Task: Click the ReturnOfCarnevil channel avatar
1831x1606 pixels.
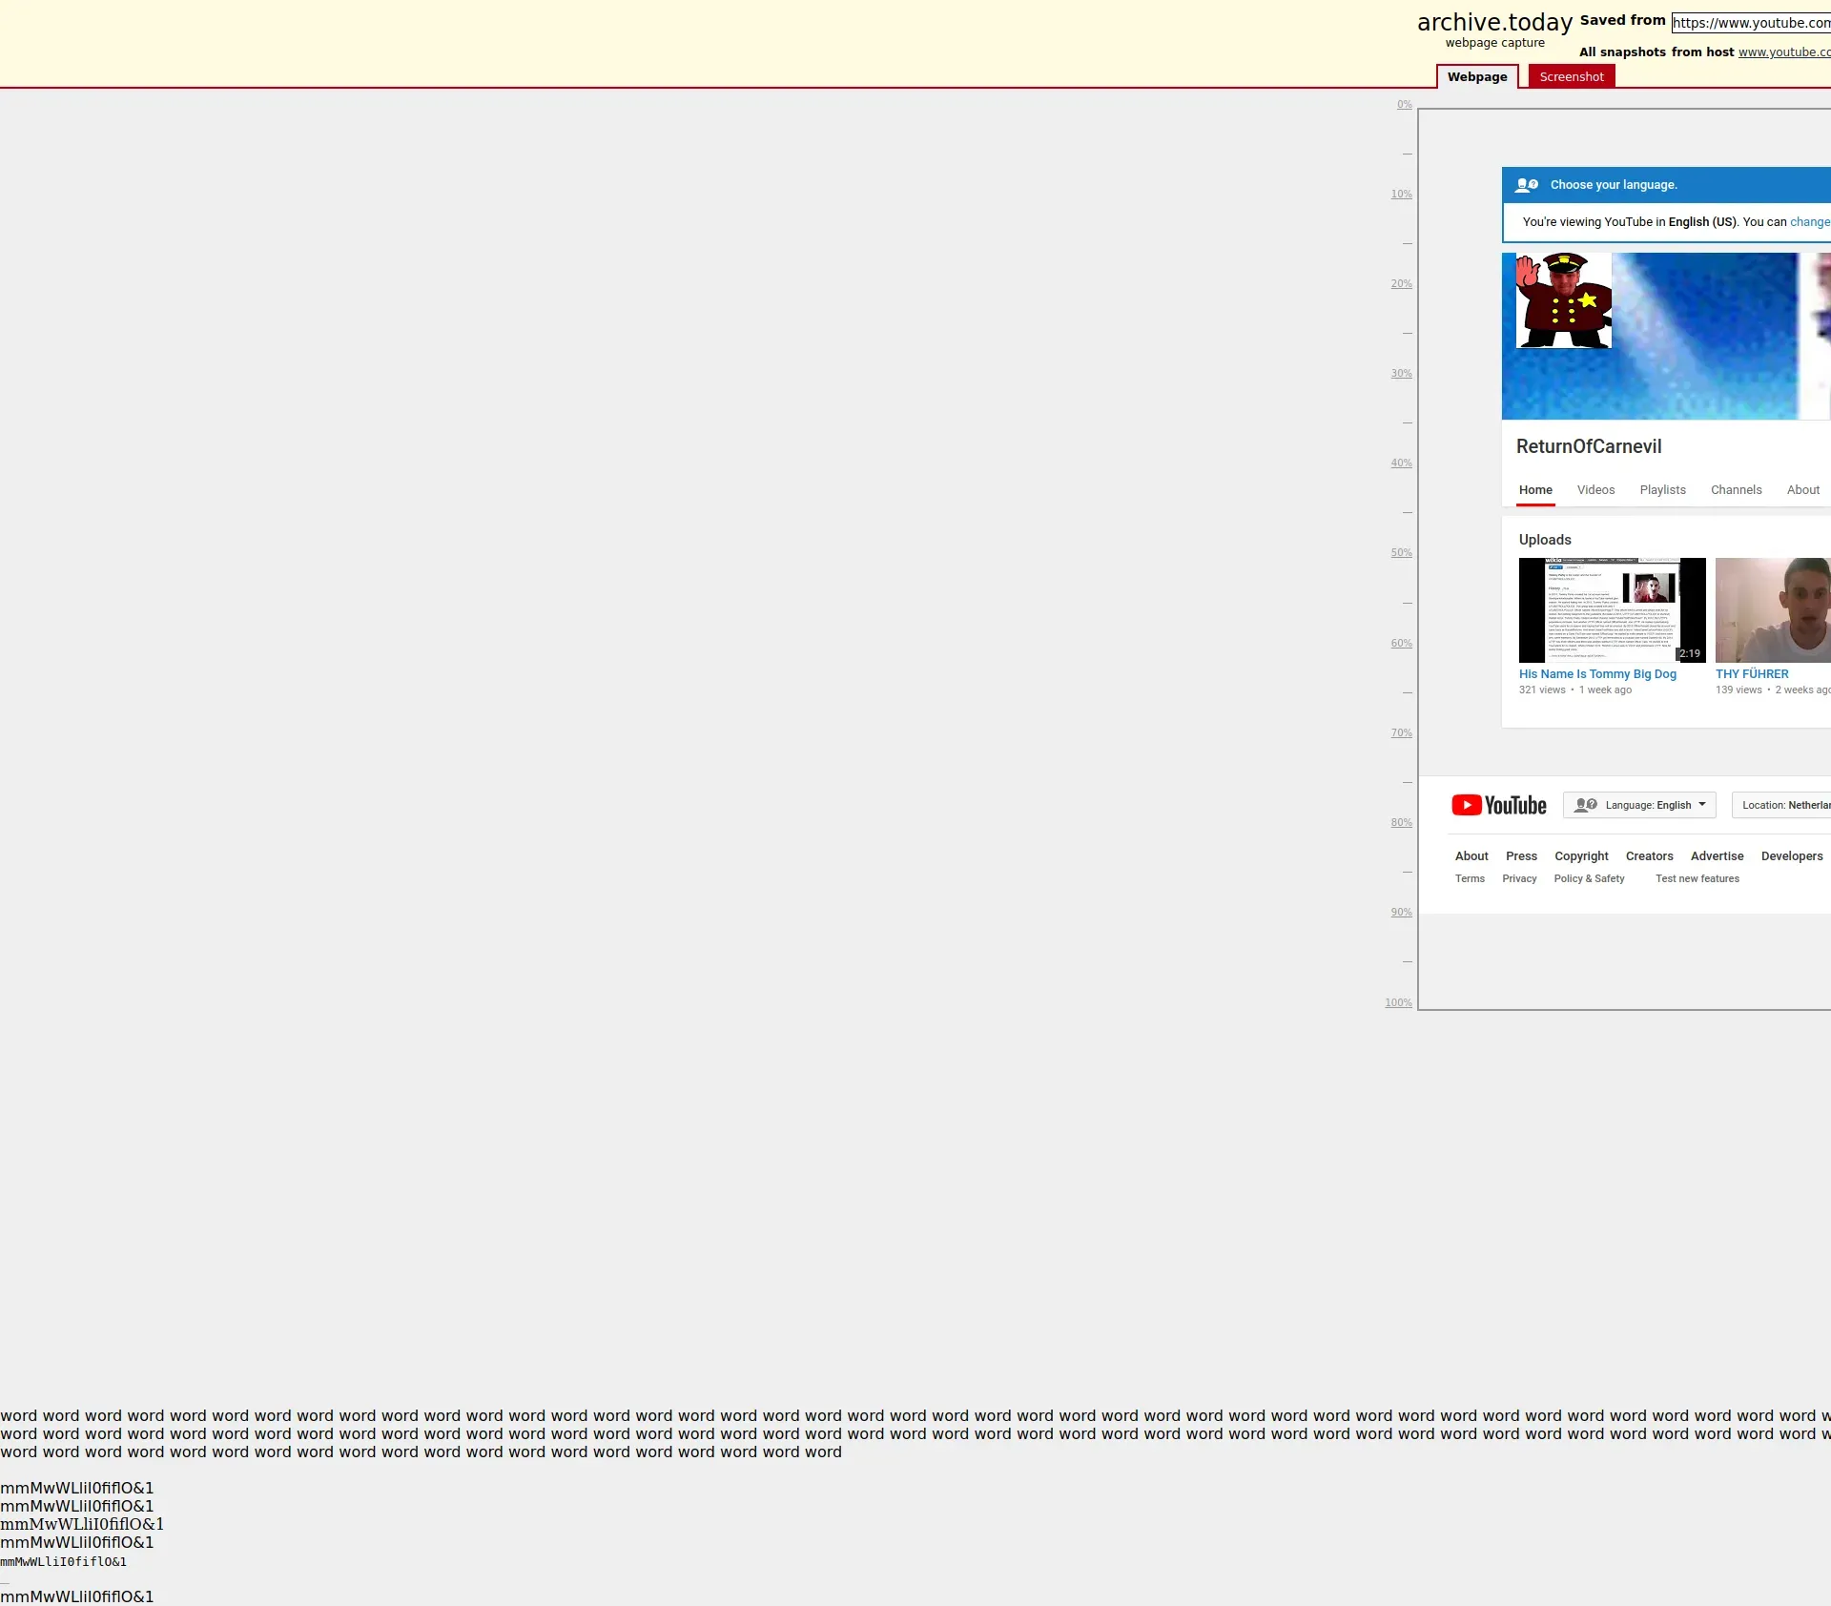Action: (x=1563, y=300)
